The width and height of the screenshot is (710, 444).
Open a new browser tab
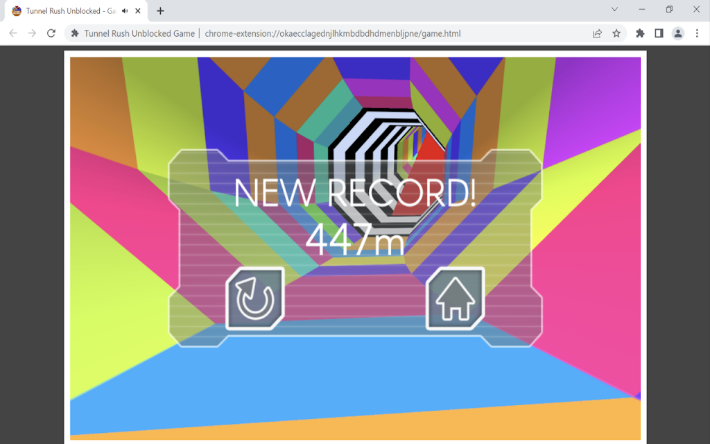pyautogui.click(x=160, y=11)
